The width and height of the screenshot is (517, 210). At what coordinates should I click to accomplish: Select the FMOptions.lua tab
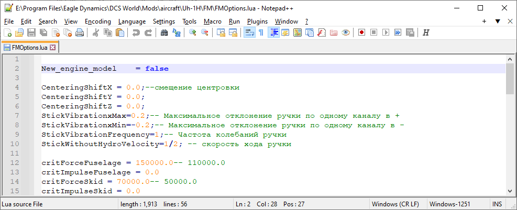tap(30, 48)
